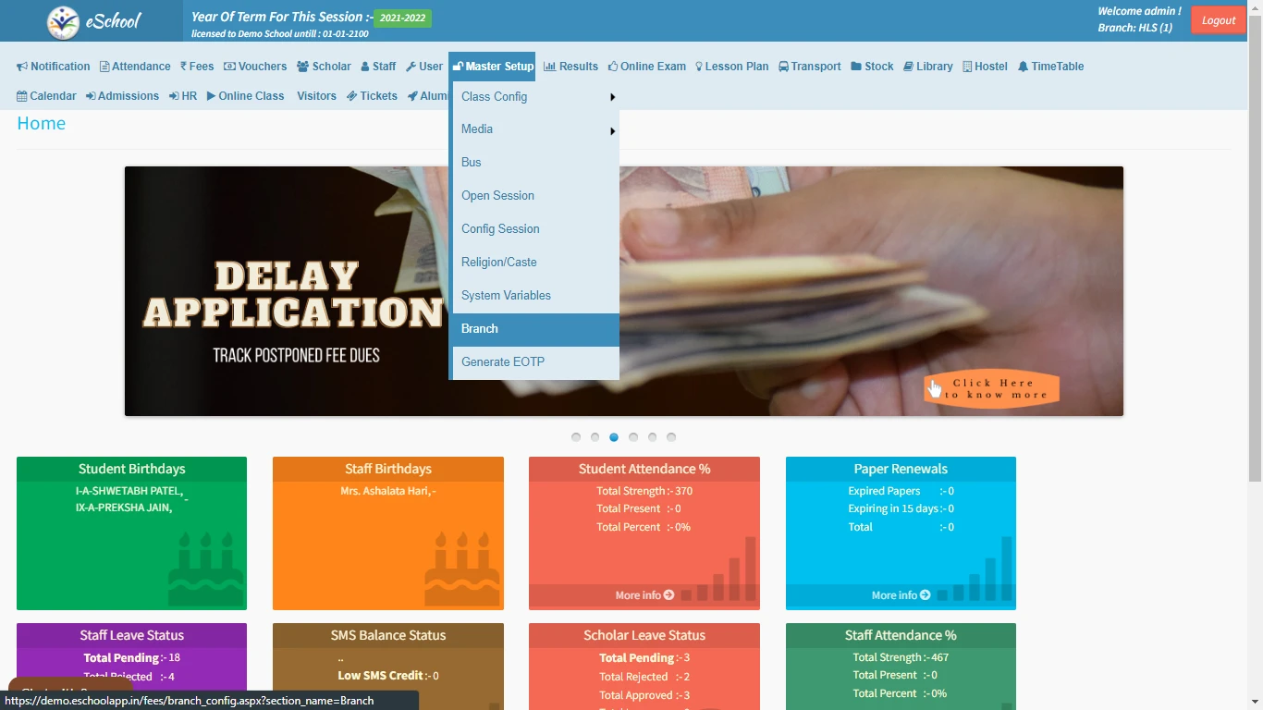Open the Tickets menu item
This screenshot has width=1263, height=710.
tap(372, 96)
